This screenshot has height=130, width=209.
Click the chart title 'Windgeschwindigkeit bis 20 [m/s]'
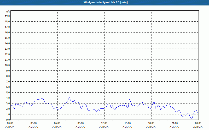click(x=106, y=2)
